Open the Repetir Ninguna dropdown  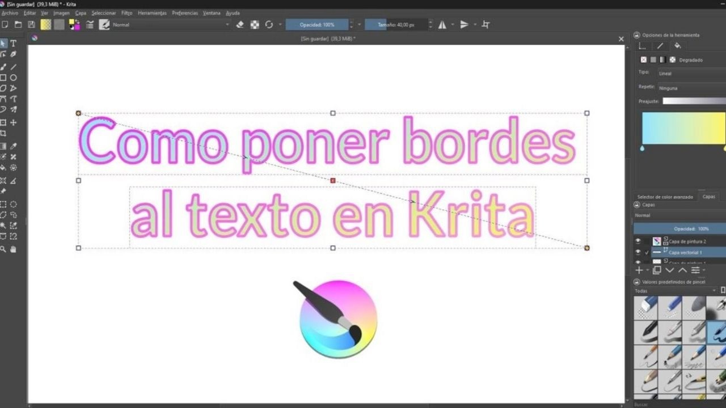(x=691, y=88)
